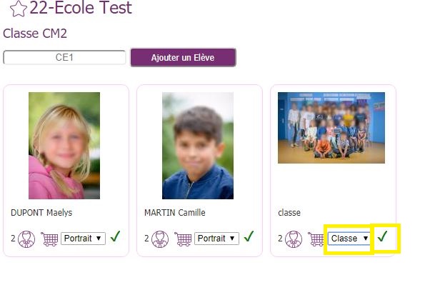Click the green checkmark on MARTIN Camille card
Viewport: 435px width, 285px height.
pyautogui.click(x=249, y=236)
